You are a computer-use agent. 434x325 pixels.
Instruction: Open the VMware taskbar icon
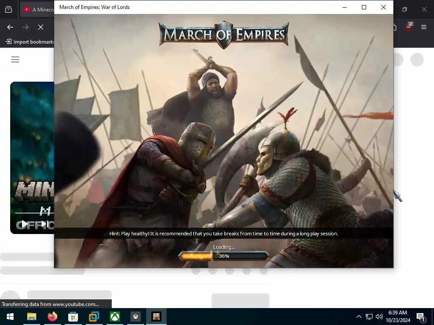tap(94, 317)
